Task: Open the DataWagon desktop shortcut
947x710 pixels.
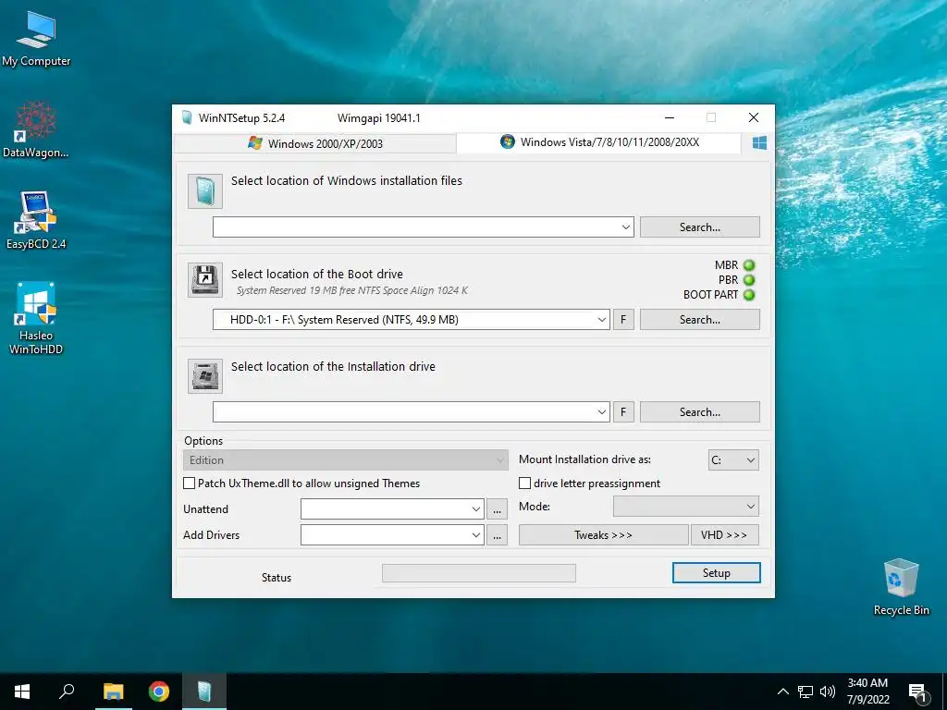Action: pos(36,129)
